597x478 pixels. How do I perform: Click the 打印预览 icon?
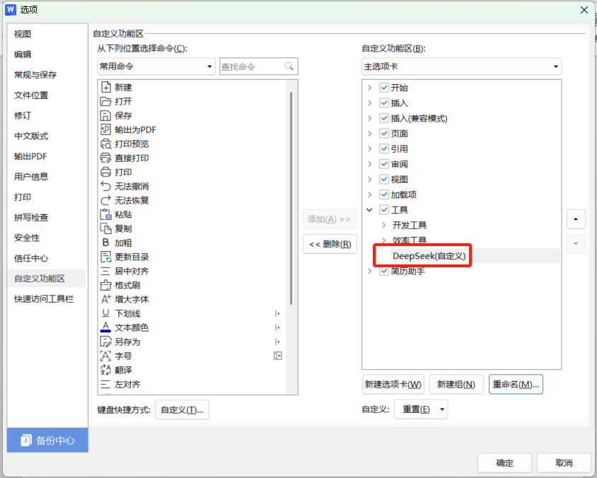[x=105, y=144]
